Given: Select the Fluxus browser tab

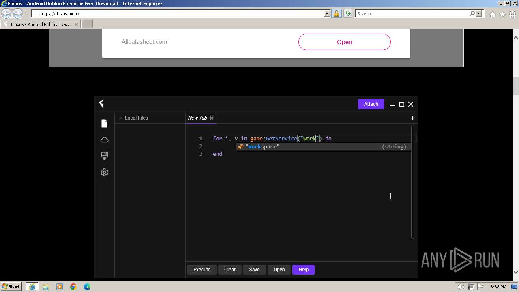Looking at the screenshot, I should pos(41,24).
